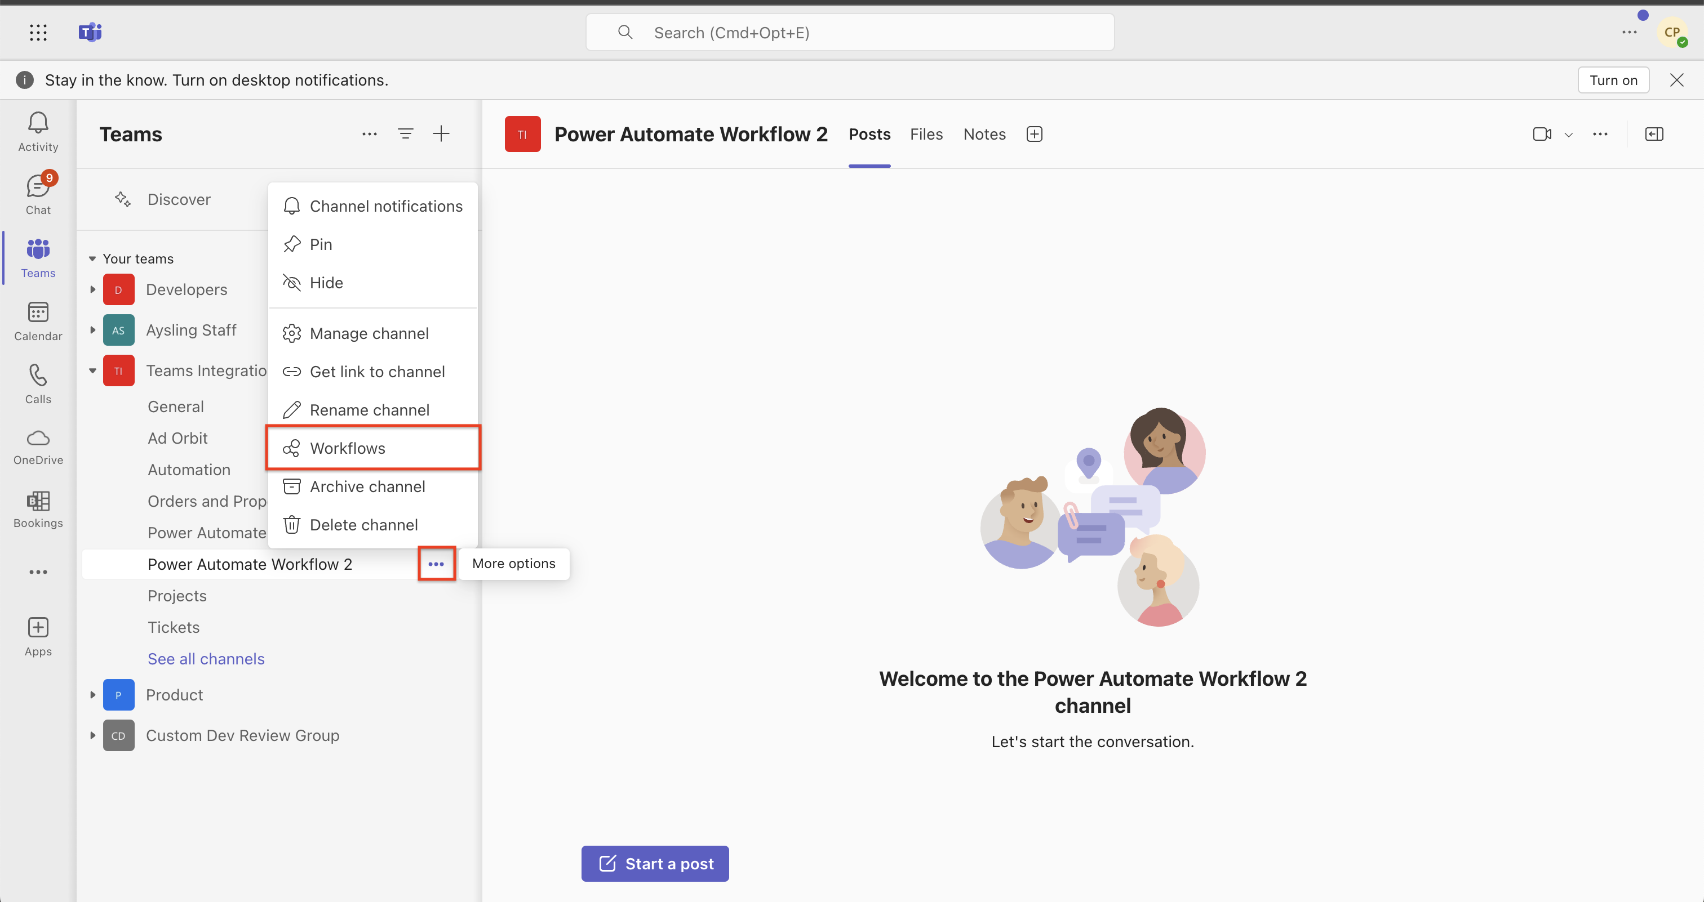Viewport: 1704px width, 902px height.
Task: Switch to the Posts tab
Action: pos(869,134)
